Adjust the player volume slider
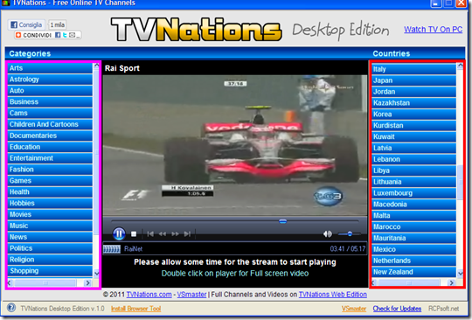The image size is (472, 320). click(349, 234)
